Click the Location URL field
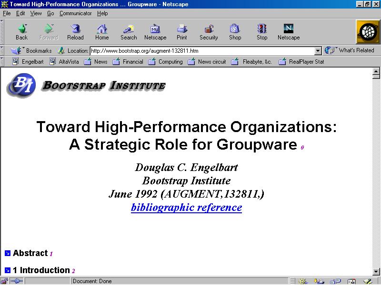Screen dimensions: 381x285 point(202,51)
